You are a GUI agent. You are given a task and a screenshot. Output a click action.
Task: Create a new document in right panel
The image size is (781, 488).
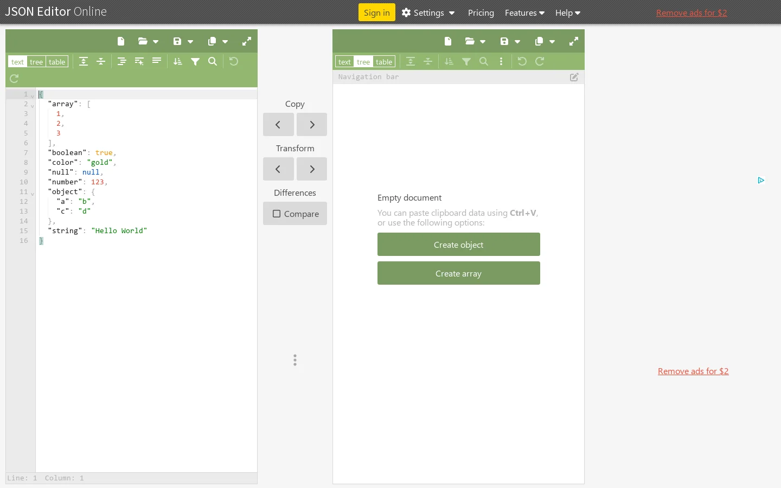(448, 41)
